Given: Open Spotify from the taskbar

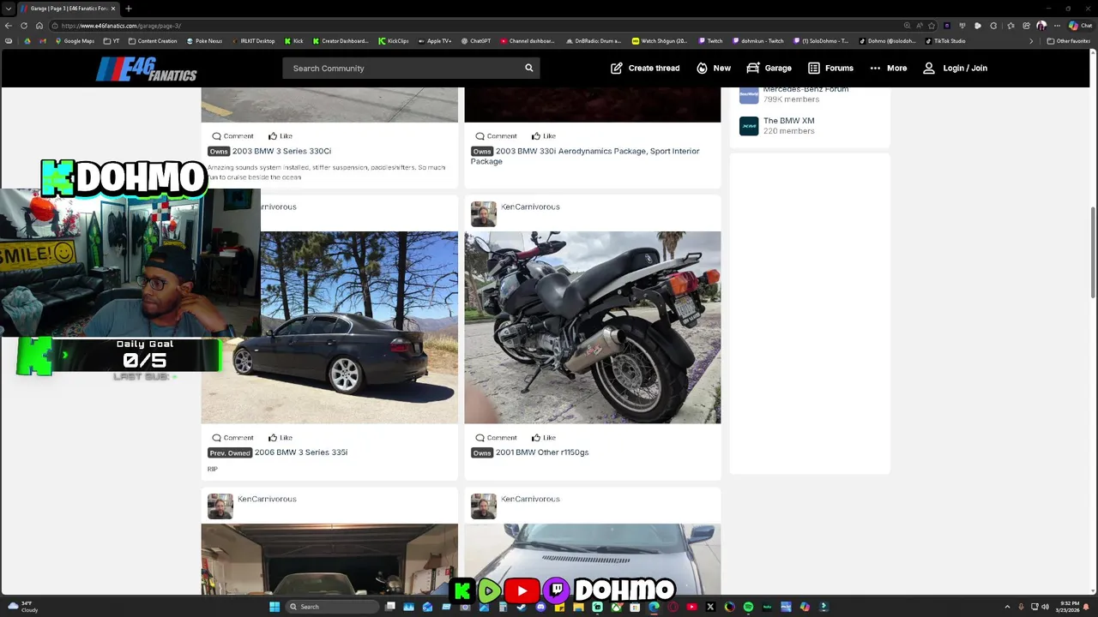Looking at the screenshot, I should (748, 607).
